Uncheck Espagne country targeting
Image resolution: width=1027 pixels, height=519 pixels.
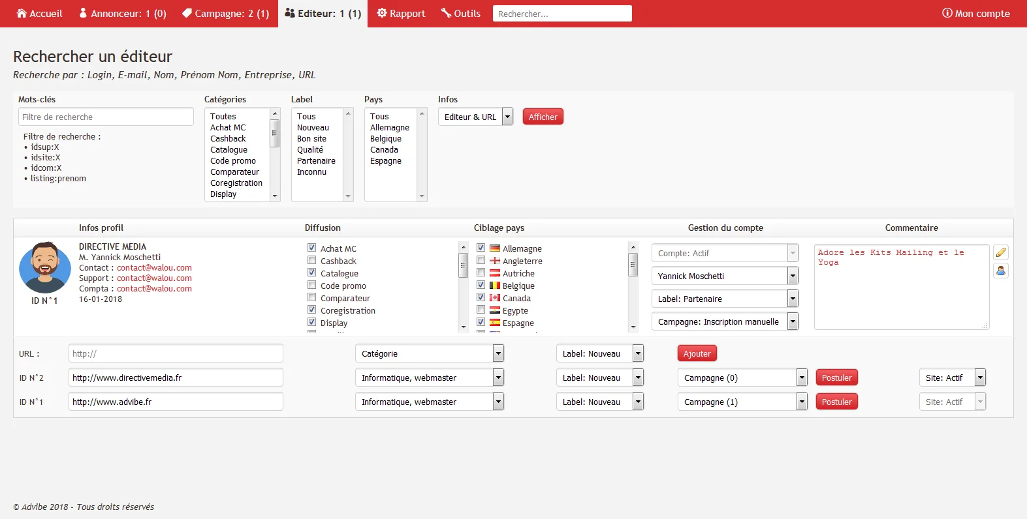(481, 322)
